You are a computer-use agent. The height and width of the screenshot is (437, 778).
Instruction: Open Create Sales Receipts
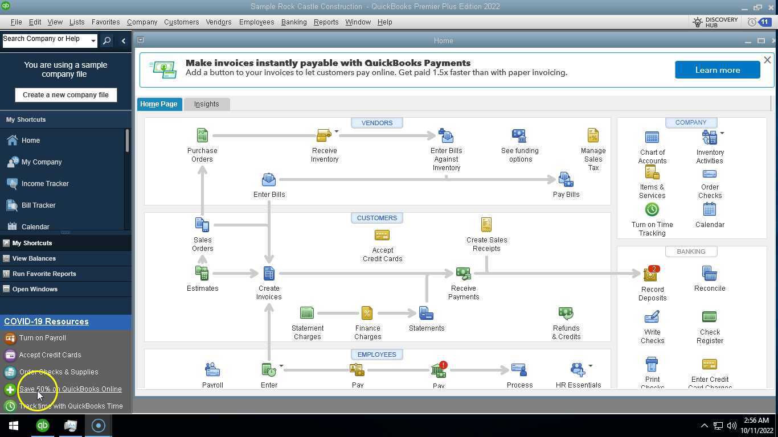click(x=486, y=224)
